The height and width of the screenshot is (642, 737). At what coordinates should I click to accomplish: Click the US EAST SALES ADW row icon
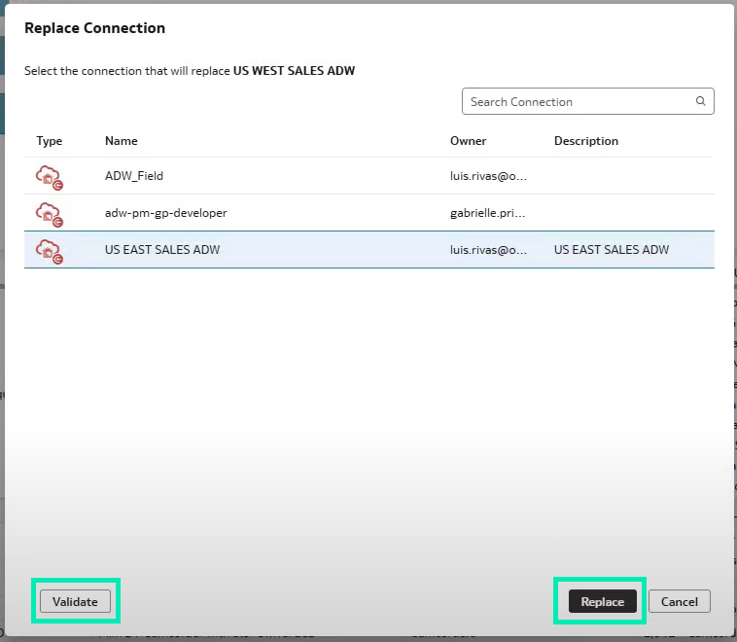pyautogui.click(x=49, y=250)
